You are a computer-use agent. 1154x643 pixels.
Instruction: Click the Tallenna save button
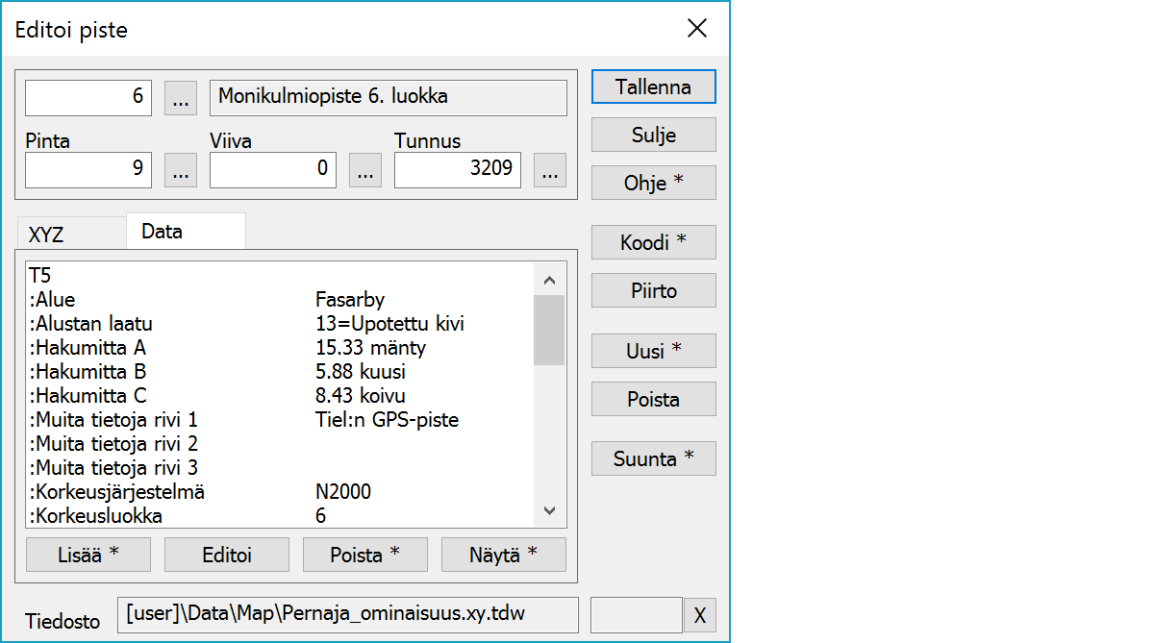click(653, 87)
